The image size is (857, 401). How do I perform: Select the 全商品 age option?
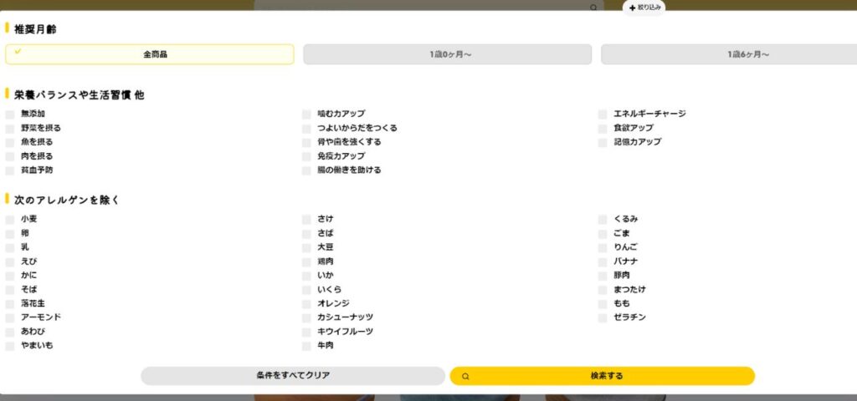point(150,54)
